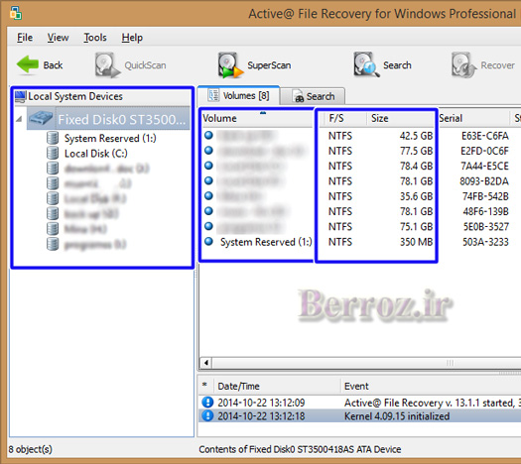Open the View menu
The width and height of the screenshot is (521, 464).
(x=58, y=38)
